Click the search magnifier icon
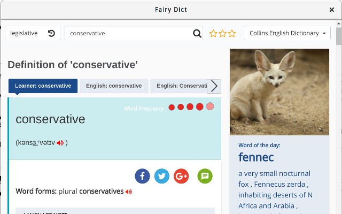This screenshot has width=342, height=214. coord(197,34)
